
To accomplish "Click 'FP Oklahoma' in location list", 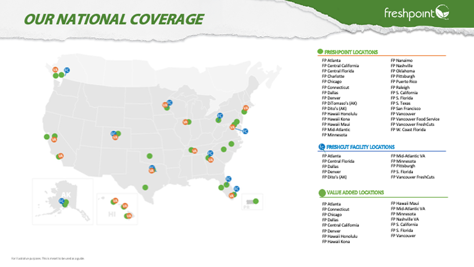I will [402, 71].
